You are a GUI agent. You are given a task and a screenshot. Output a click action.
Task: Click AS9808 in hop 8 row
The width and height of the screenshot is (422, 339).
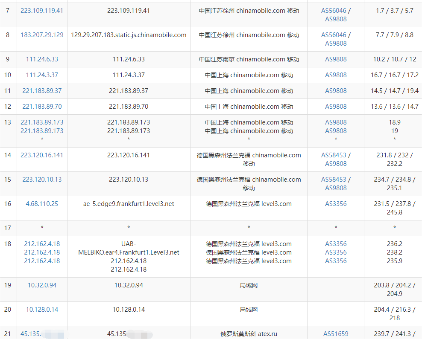[336, 43]
